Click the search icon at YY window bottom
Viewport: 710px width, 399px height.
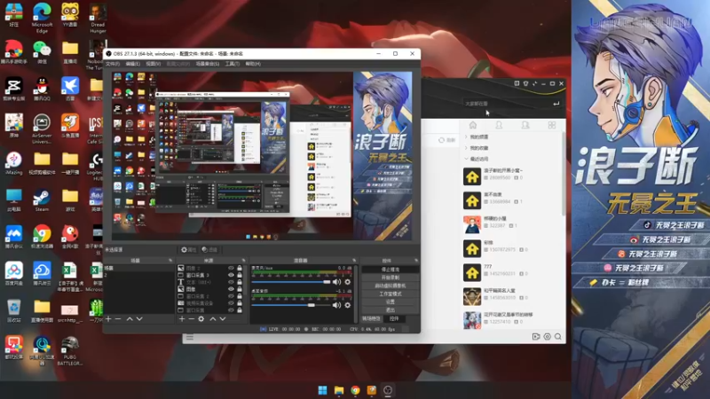point(558,337)
